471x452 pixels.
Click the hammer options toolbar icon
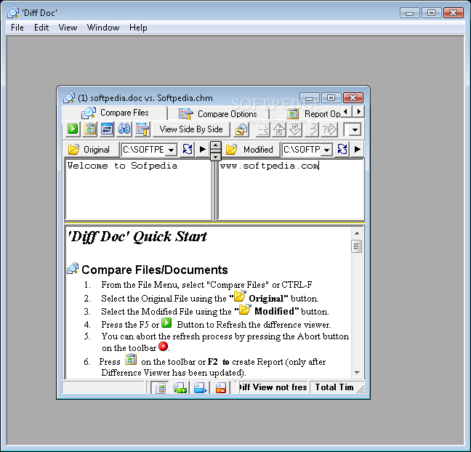[x=142, y=129]
